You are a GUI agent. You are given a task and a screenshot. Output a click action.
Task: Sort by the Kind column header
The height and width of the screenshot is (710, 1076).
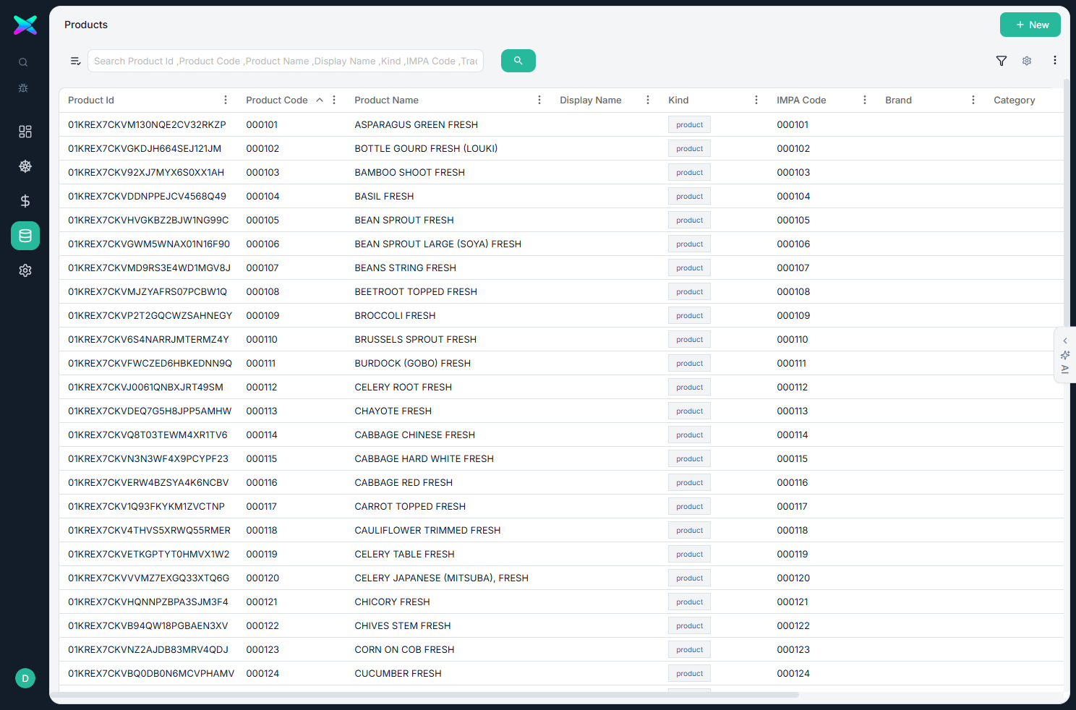pos(678,100)
